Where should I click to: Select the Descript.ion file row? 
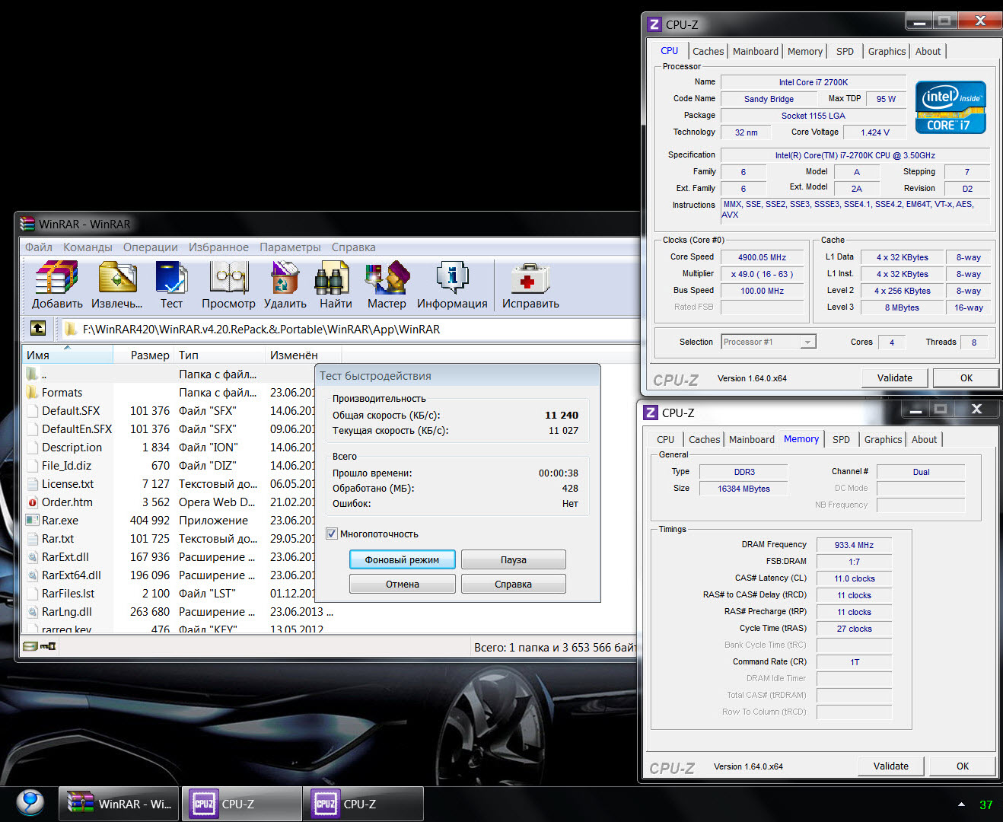[x=178, y=448]
